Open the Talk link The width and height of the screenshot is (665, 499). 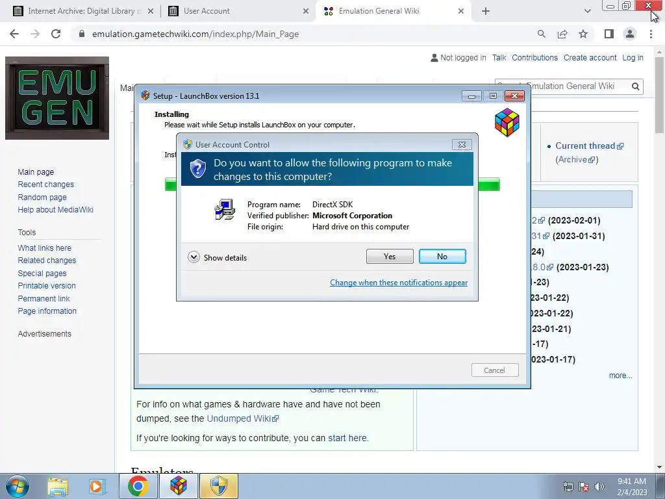point(499,58)
